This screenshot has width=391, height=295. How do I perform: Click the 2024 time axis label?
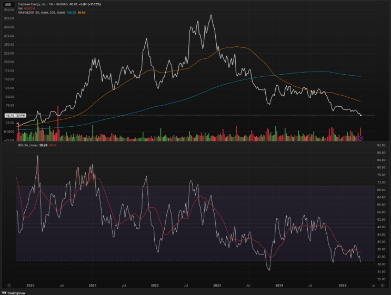click(279, 286)
